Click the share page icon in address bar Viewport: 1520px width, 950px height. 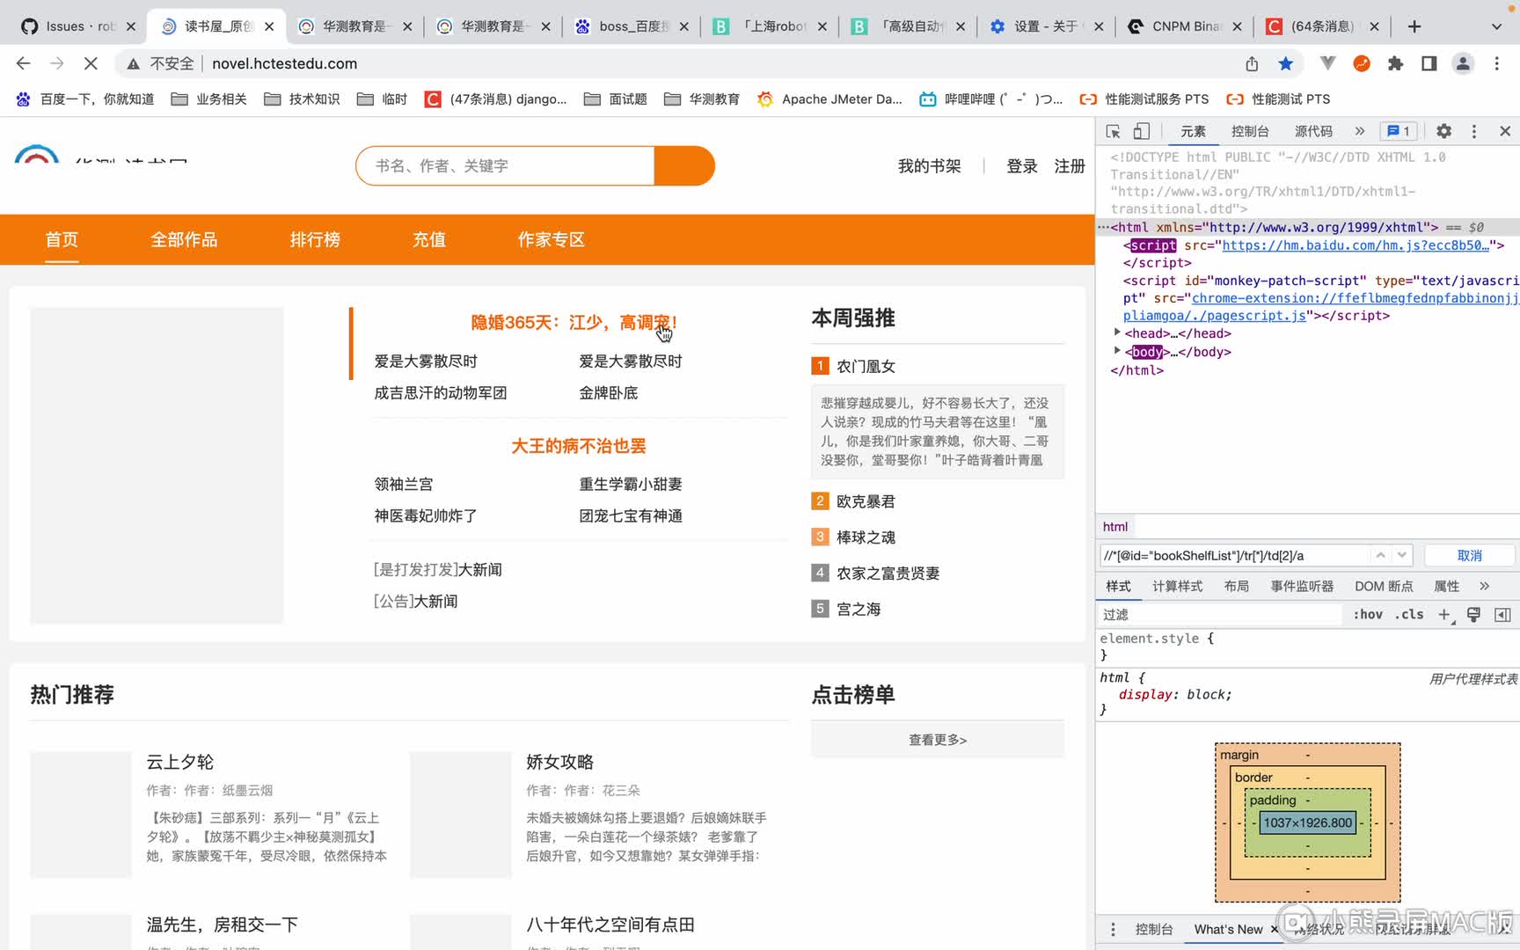coord(1252,63)
